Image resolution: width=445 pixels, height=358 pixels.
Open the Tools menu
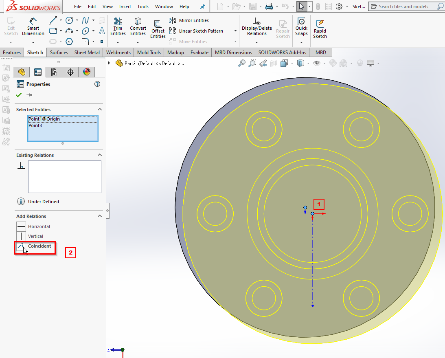(x=143, y=7)
